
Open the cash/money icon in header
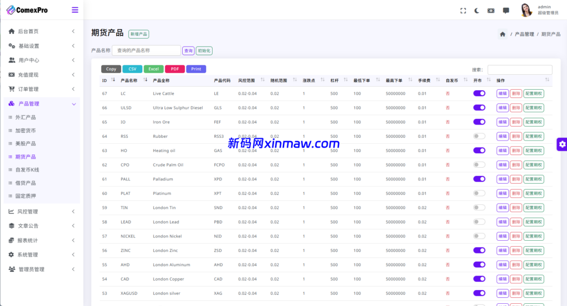[491, 11]
